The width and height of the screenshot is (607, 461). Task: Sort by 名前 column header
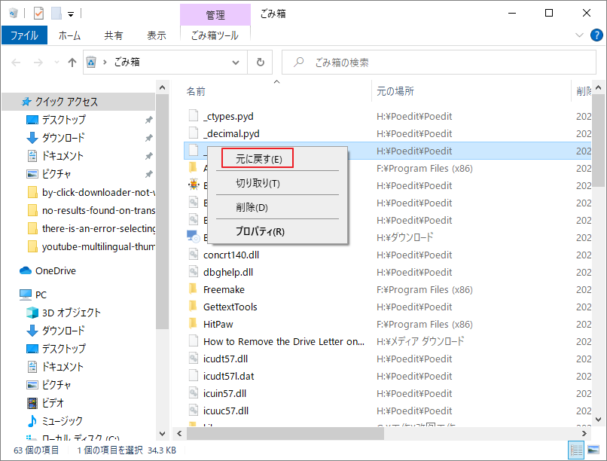[x=196, y=91]
